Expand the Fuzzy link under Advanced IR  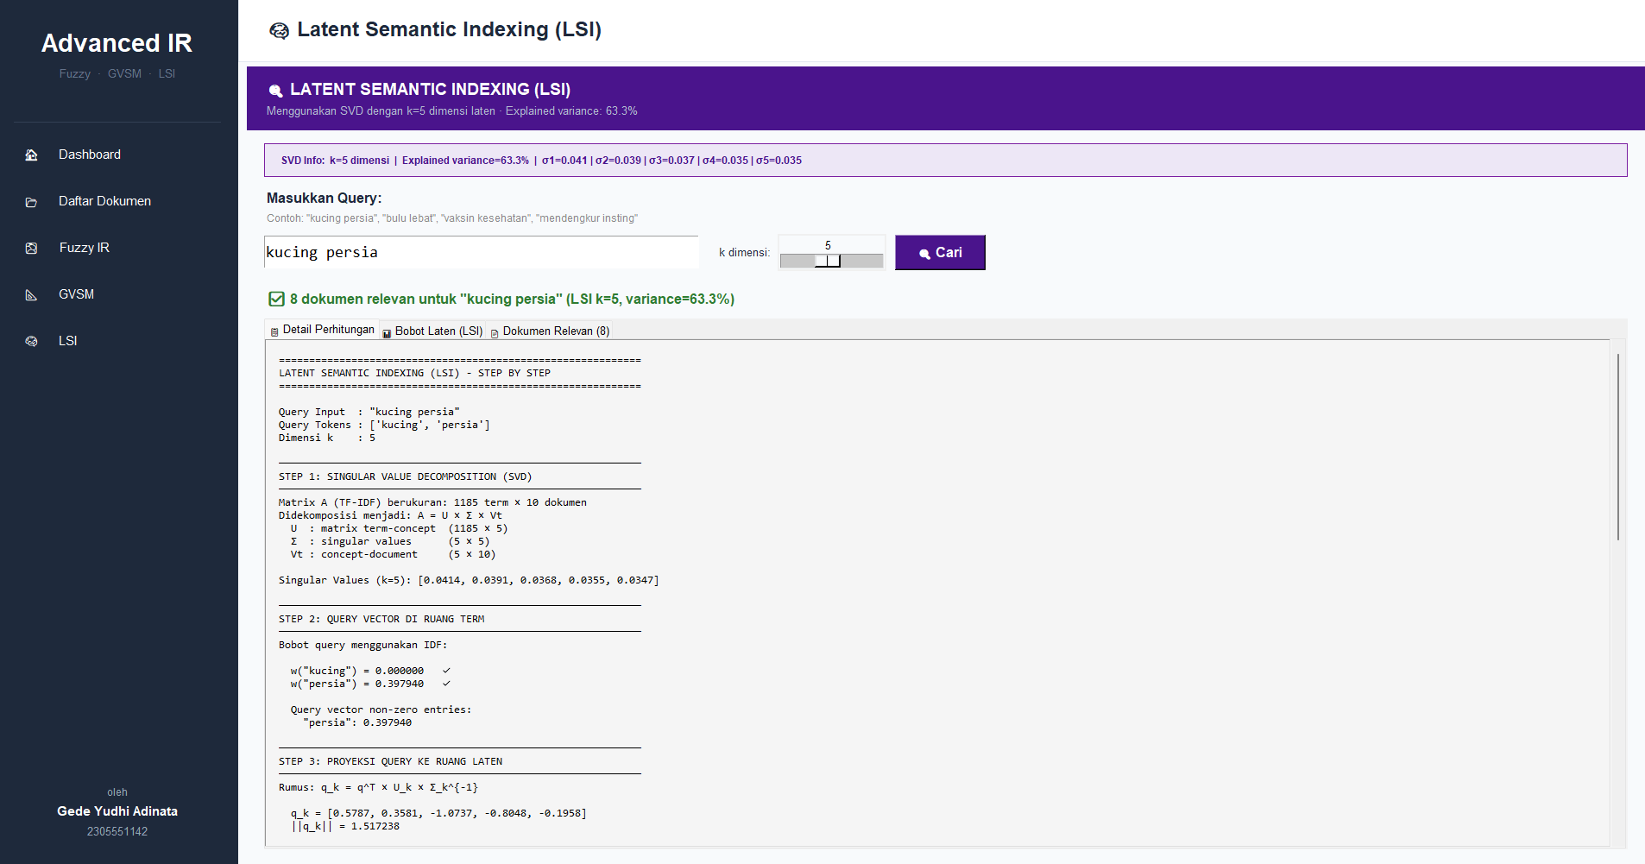[75, 73]
